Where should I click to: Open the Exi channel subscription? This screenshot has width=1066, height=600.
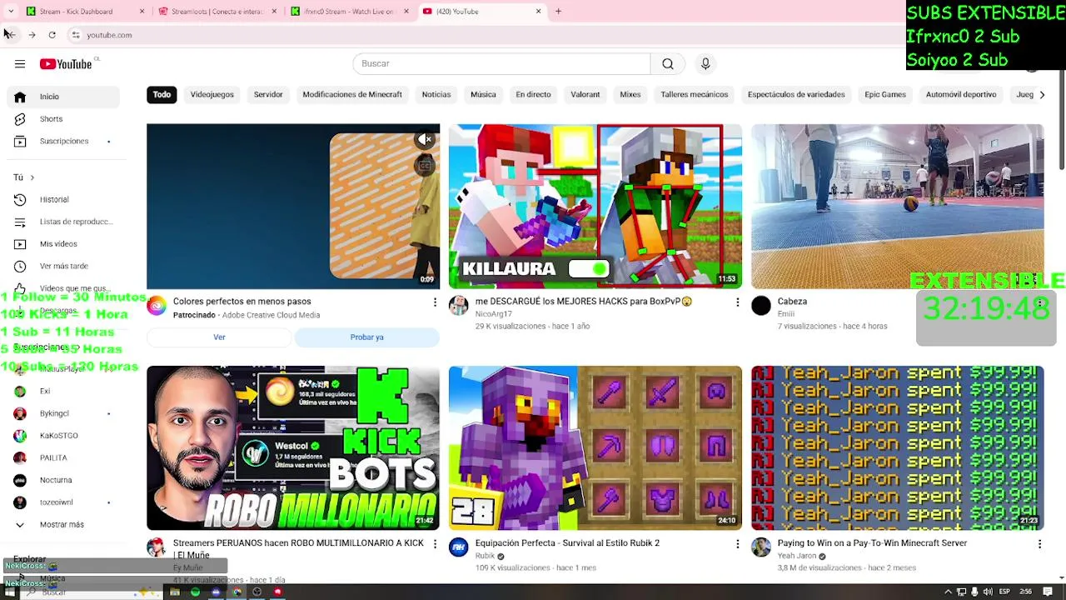pyautogui.click(x=63, y=391)
